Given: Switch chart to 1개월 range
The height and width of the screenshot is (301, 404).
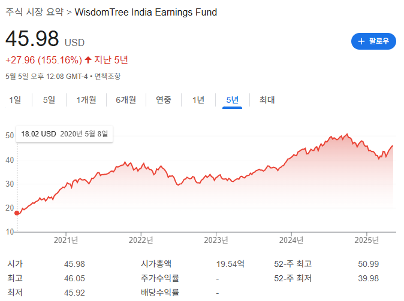Looking at the screenshot, I should click(x=86, y=100).
